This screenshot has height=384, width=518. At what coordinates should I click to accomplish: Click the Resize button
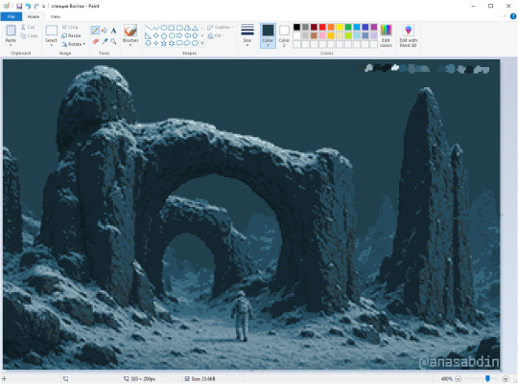click(71, 35)
